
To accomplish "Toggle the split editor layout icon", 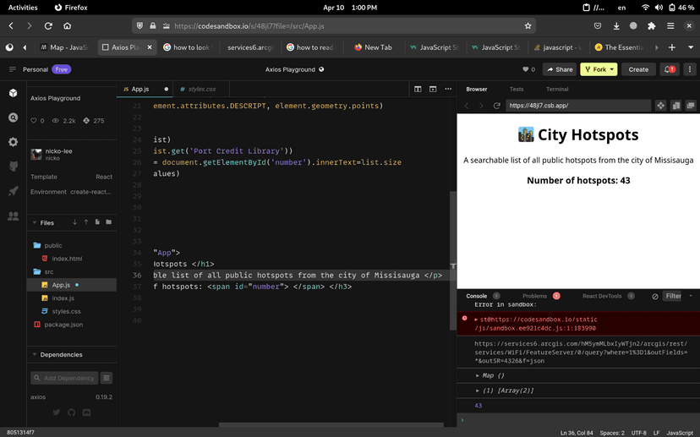I will [x=418, y=89].
